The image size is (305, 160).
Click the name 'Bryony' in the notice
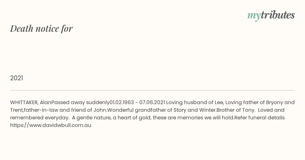click(x=274, y=102)
